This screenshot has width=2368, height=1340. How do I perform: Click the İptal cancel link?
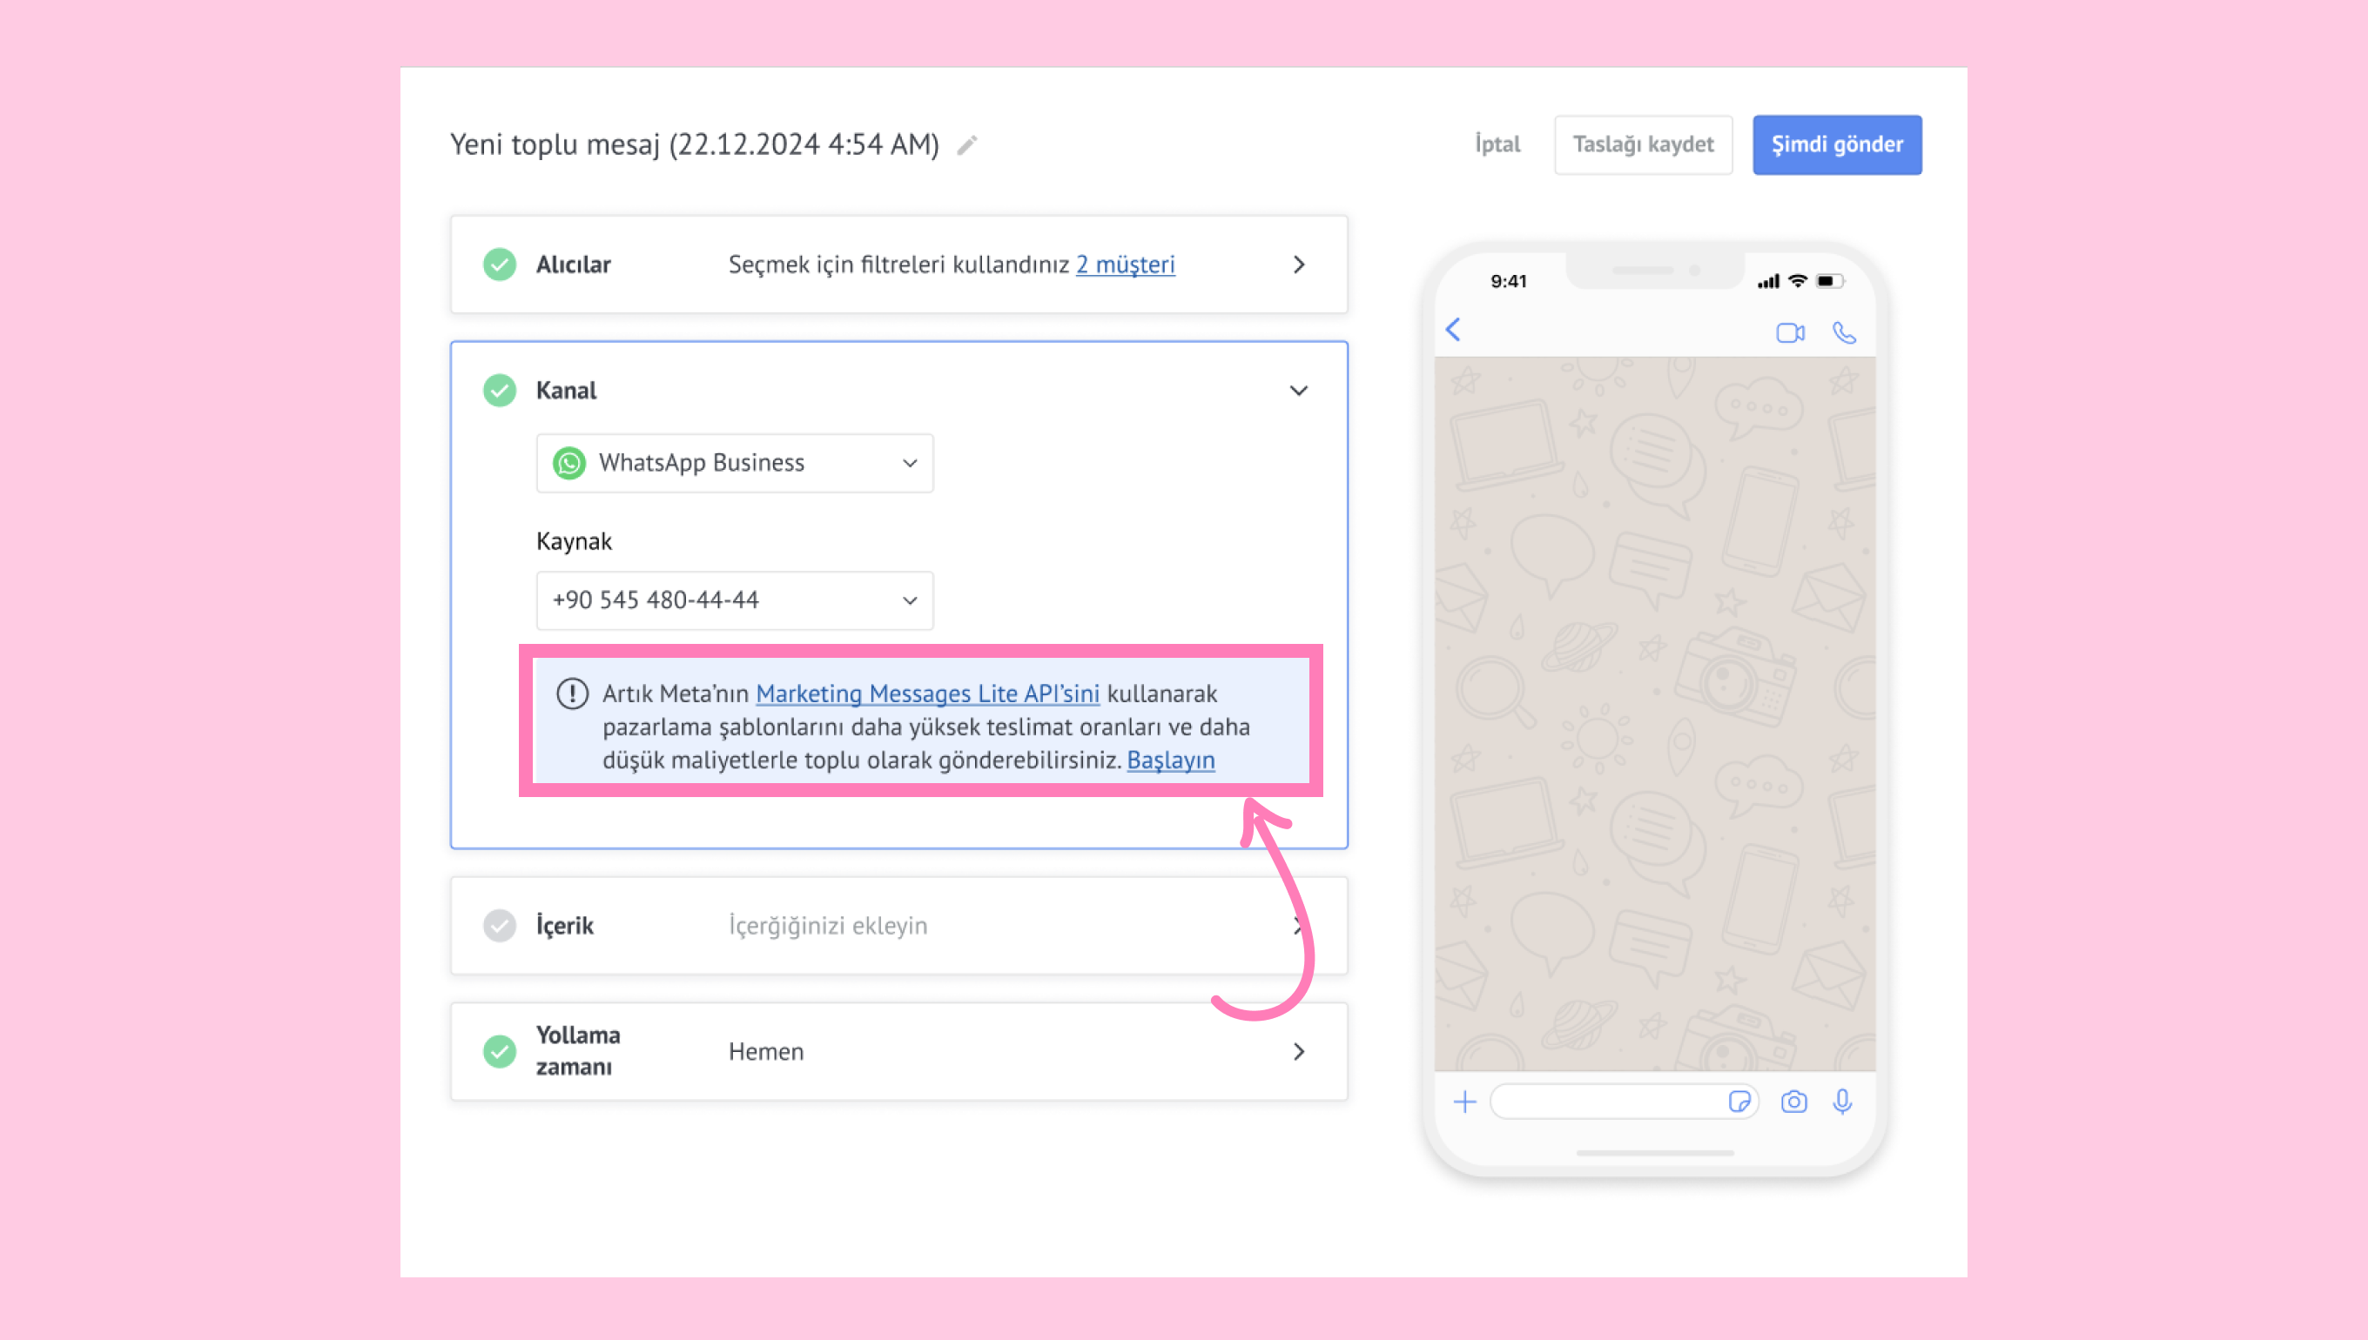tap(1497, 144)
